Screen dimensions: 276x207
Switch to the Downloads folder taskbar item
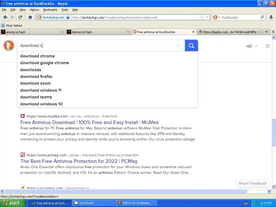pos(93,203)
